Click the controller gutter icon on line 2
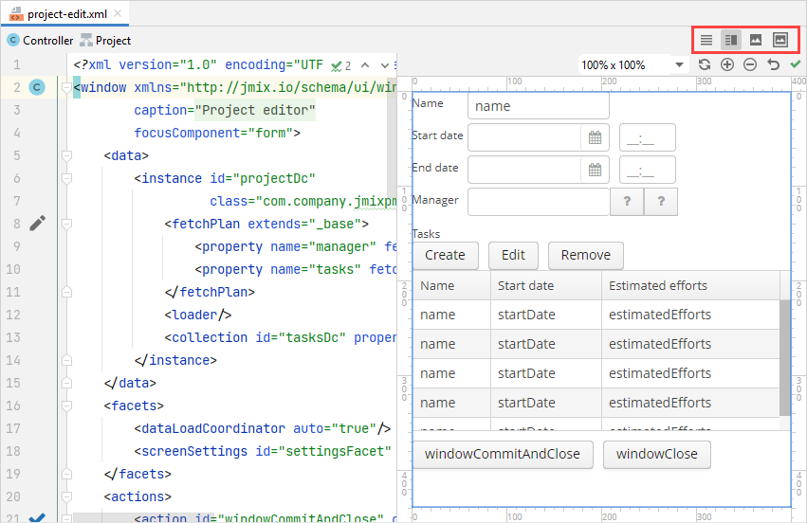The image size is (807, 523). pos(37,87)
